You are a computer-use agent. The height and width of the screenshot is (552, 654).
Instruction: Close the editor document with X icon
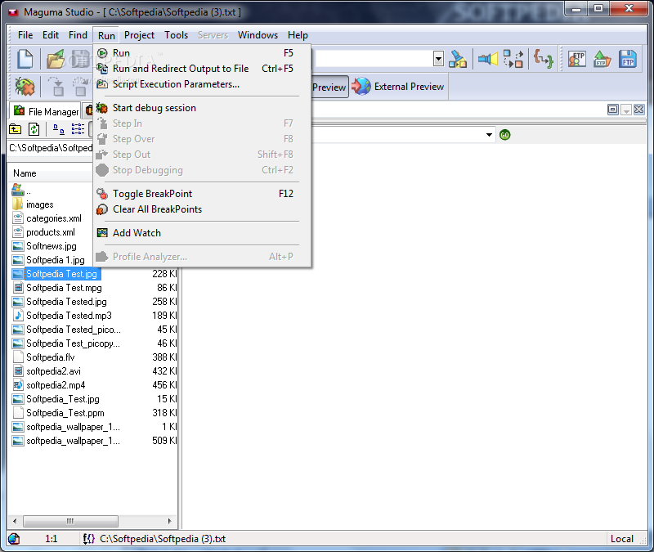coord(638,110)
